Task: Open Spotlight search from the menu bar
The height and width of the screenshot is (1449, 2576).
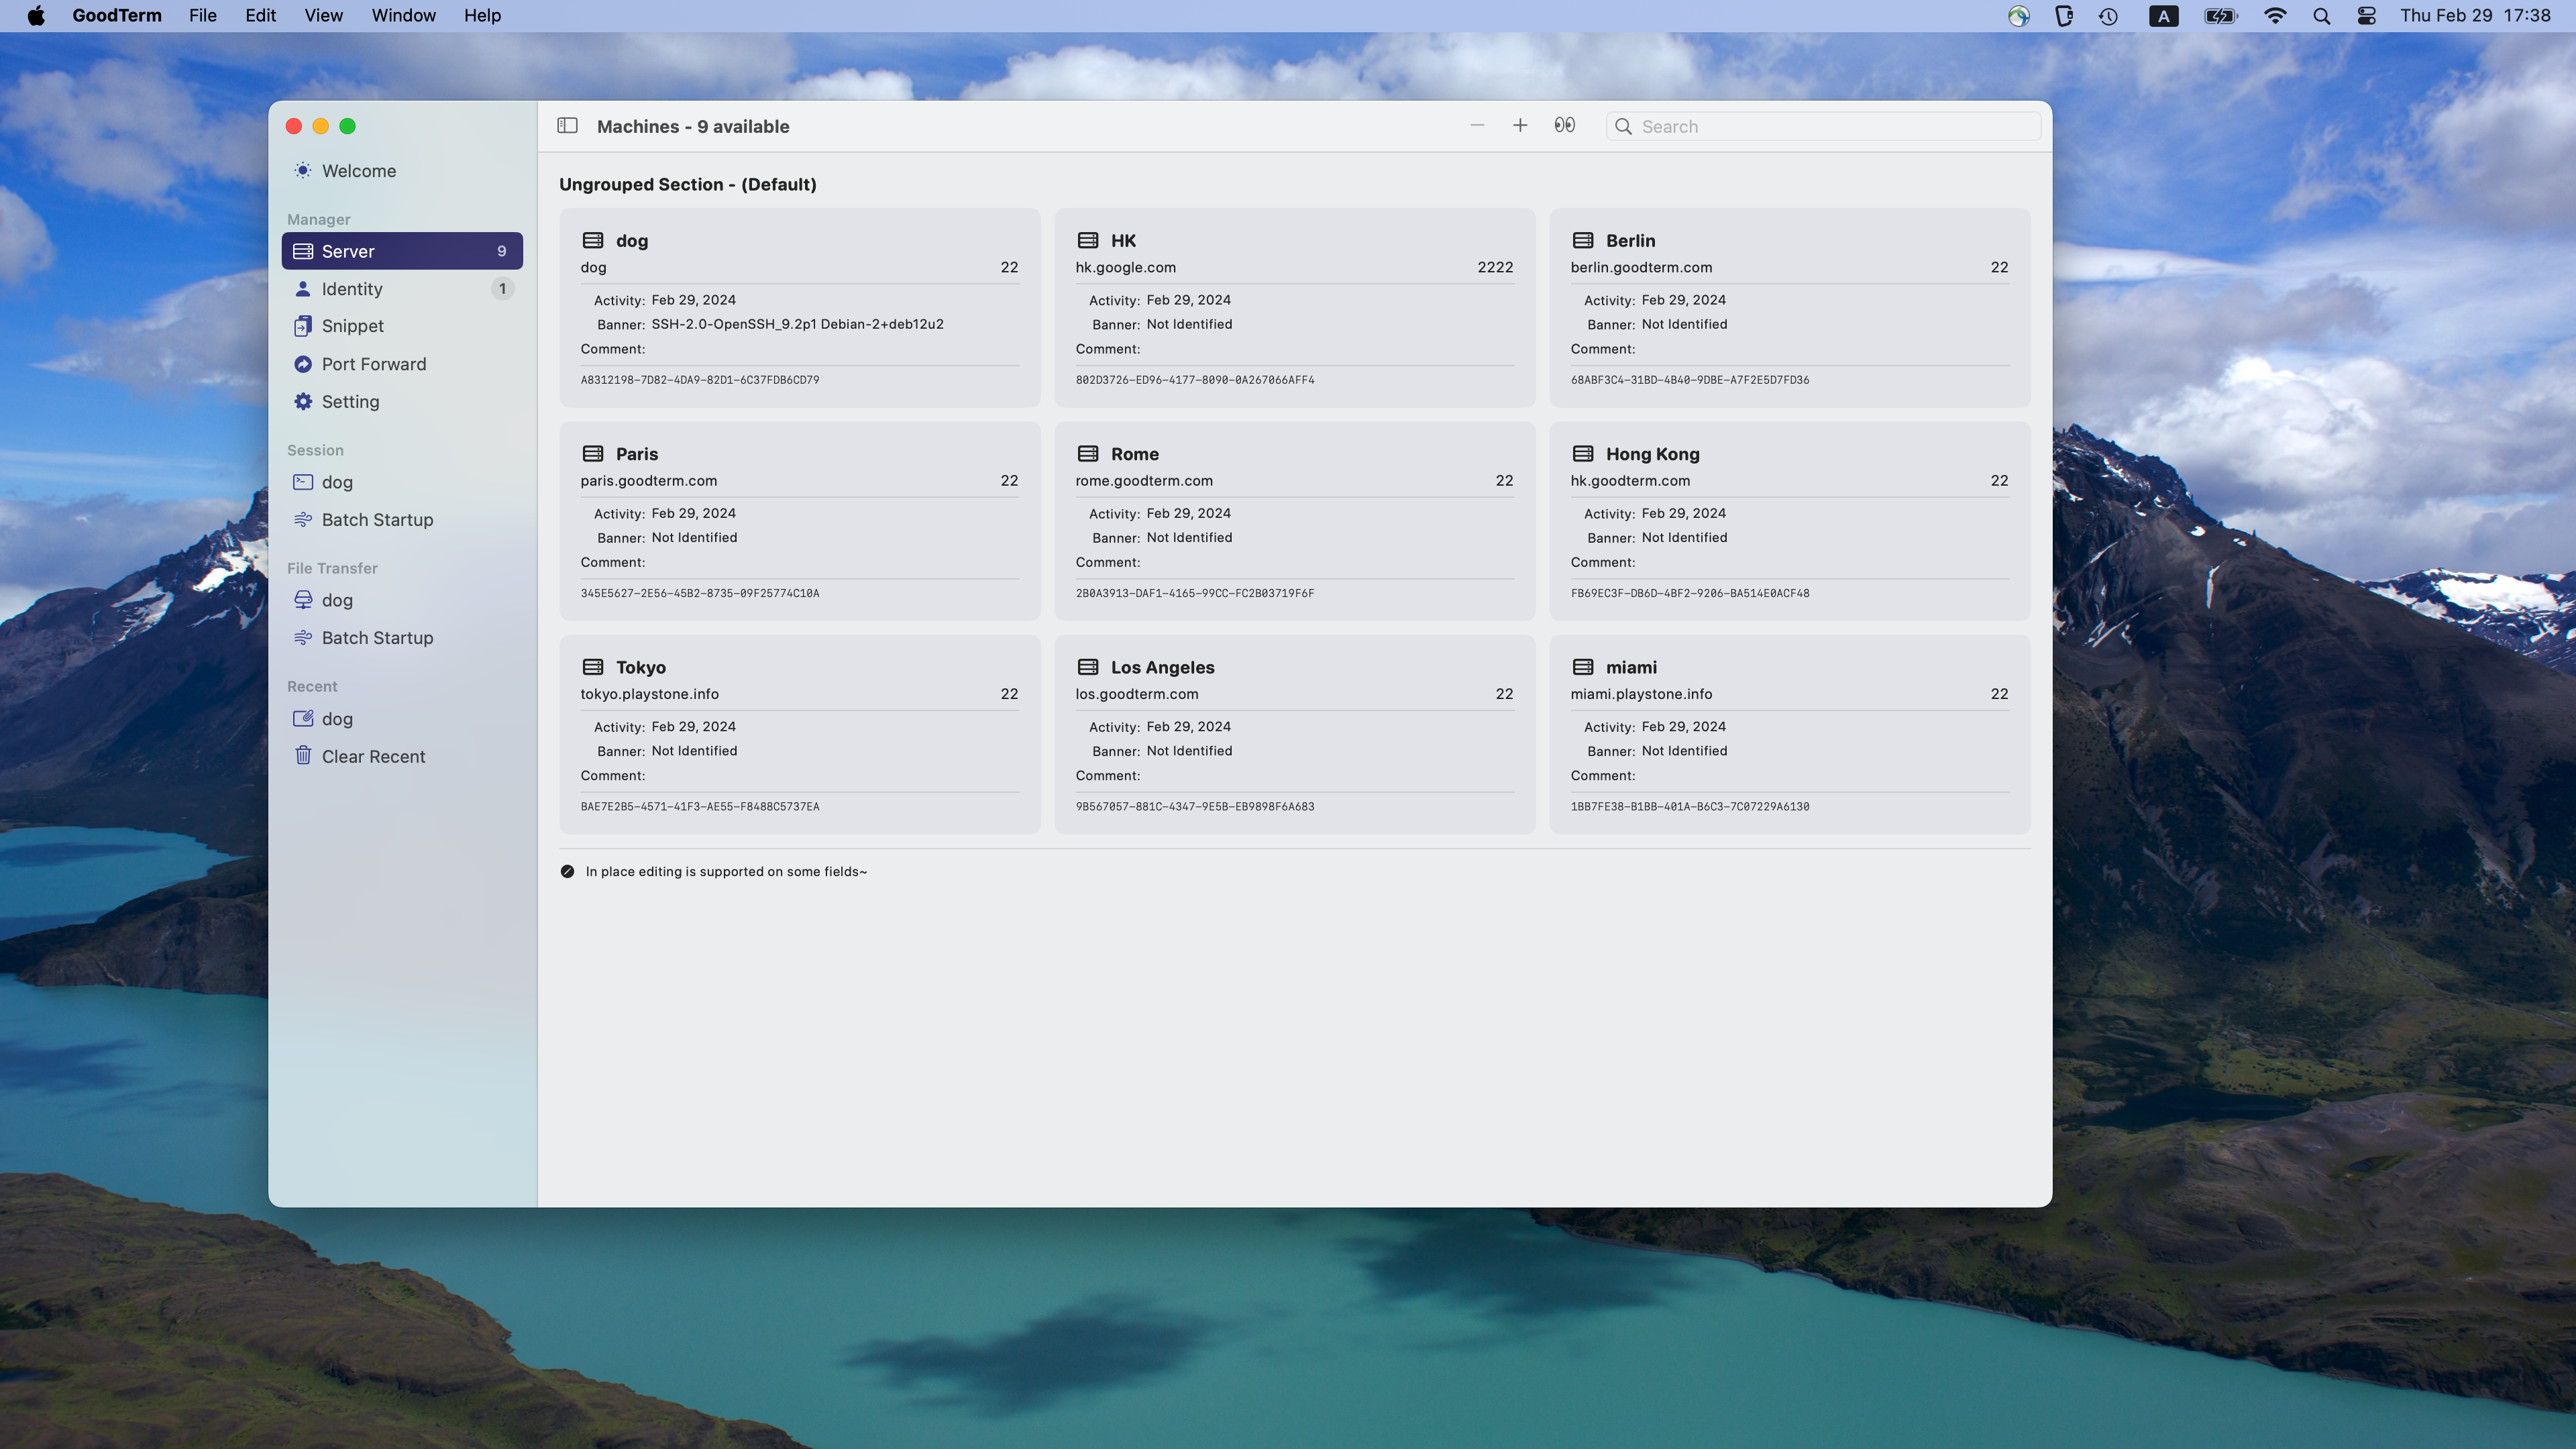Action: [x=2322, y=15]
